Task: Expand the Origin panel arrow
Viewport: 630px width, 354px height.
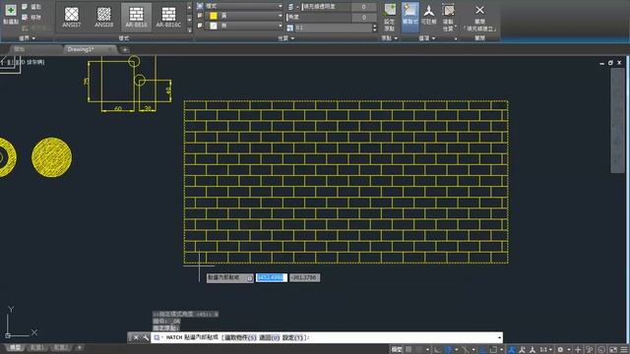Action: (396, 38)
